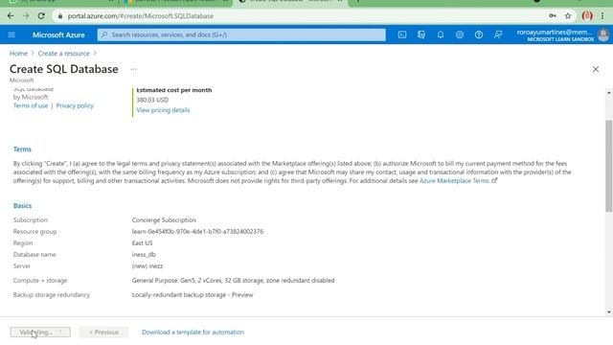
Task: Open Download a template for automation
Action: 193,333
